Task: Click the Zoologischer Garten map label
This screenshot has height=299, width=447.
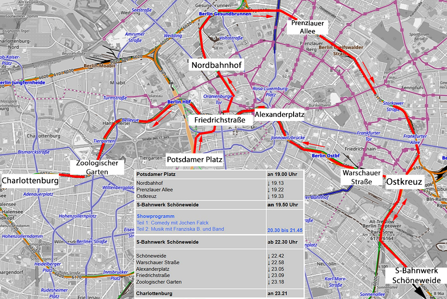Action: (98, 168)
